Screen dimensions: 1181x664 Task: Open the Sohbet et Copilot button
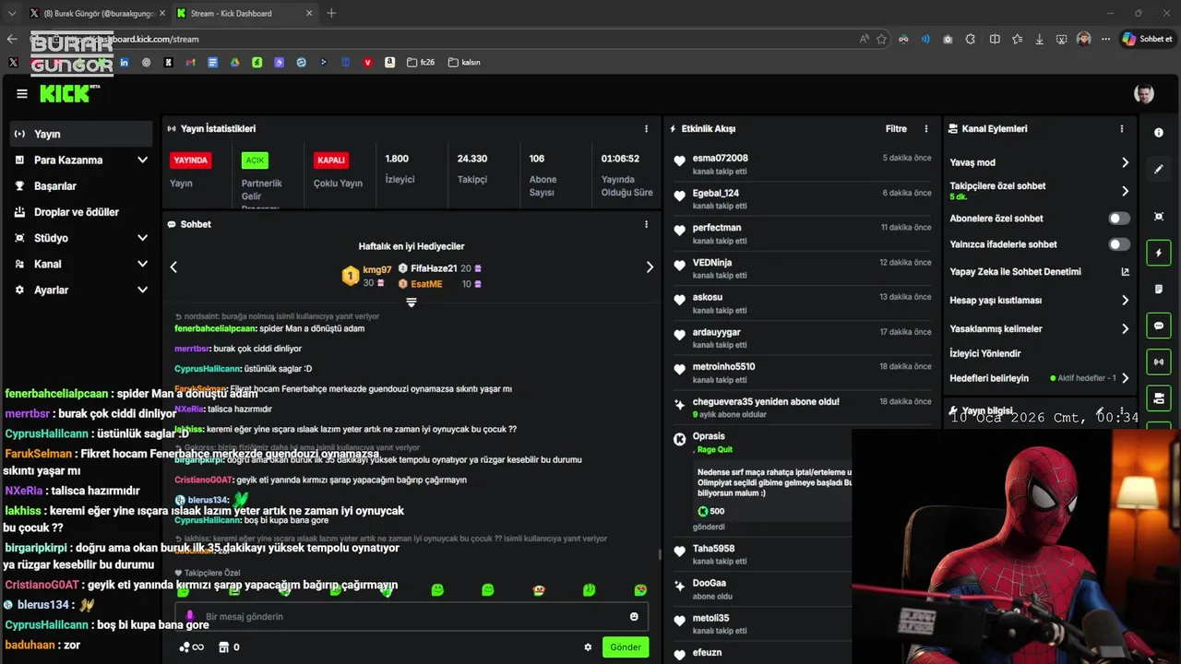tap(1147, 39)
